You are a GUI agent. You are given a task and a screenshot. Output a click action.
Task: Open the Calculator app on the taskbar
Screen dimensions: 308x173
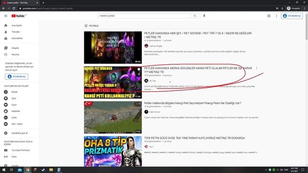point(59,170)
